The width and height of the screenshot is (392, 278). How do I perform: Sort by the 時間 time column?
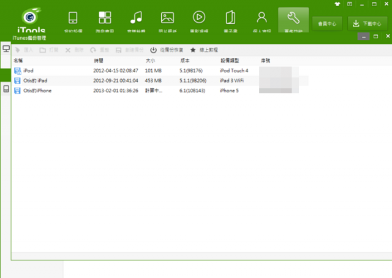(x=99, y=61)
